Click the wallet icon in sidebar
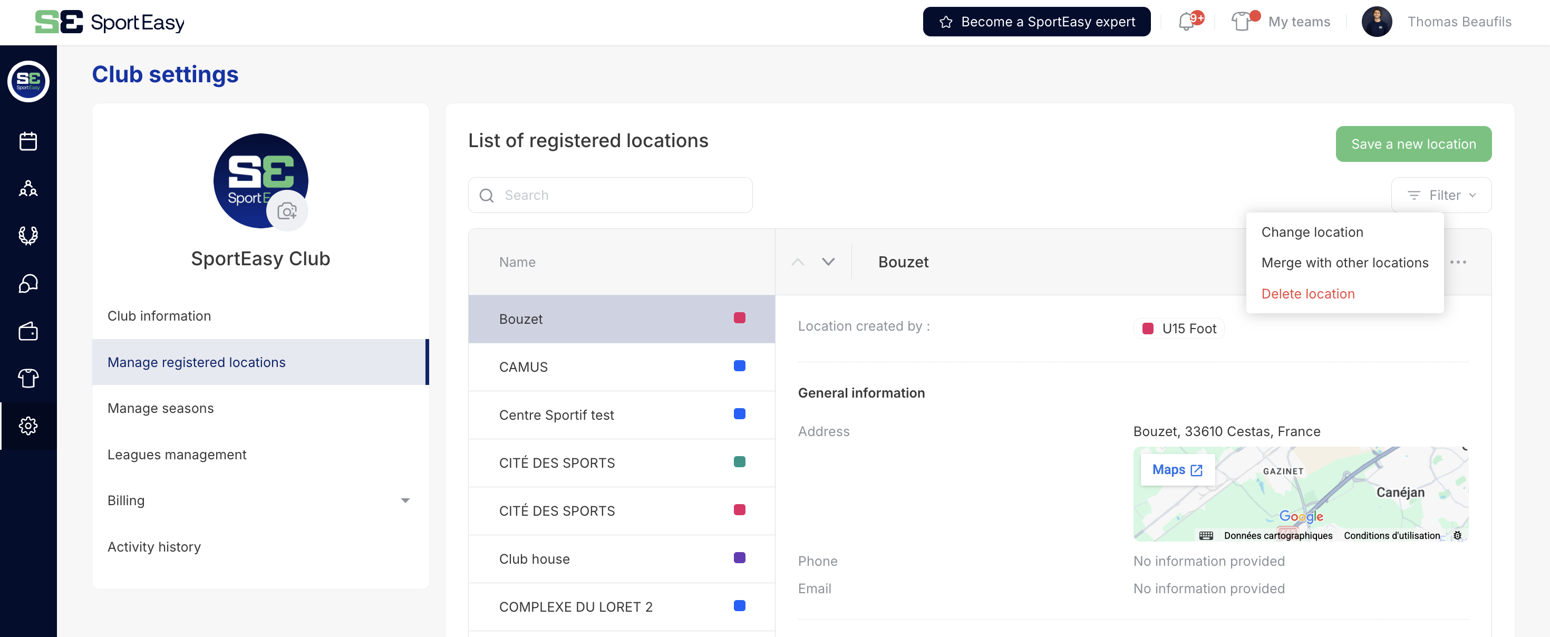Viewport: 1550px width, 637px height. pos(28,331)
